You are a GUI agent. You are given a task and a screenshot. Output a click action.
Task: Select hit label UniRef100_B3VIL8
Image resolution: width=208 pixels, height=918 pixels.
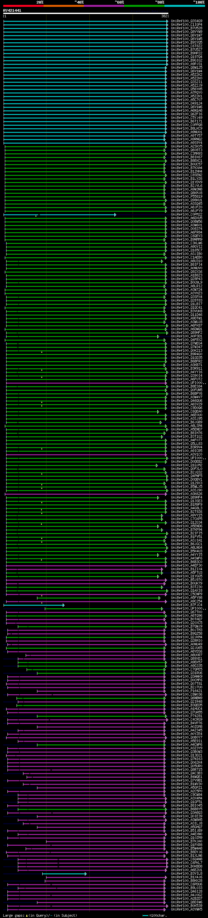(x=187, y=873)
